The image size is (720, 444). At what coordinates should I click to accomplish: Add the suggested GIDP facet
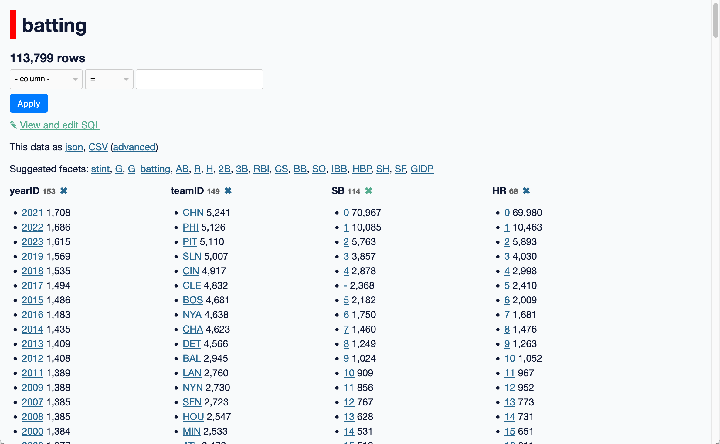422,169
